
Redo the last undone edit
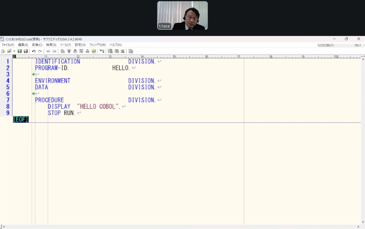point(40,51)
